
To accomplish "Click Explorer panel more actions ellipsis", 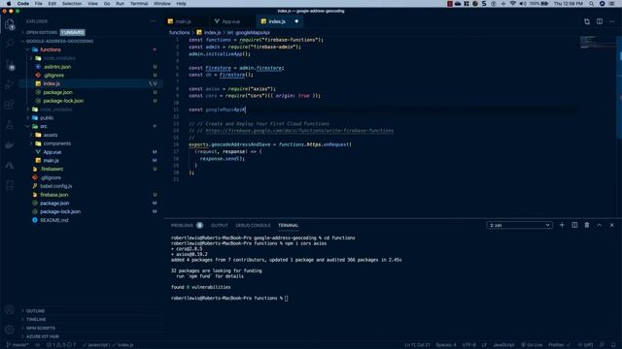I will point(153,21).
